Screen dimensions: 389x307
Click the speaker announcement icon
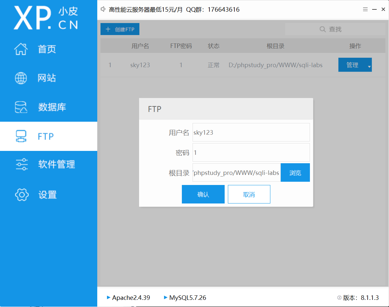(103, 9)
